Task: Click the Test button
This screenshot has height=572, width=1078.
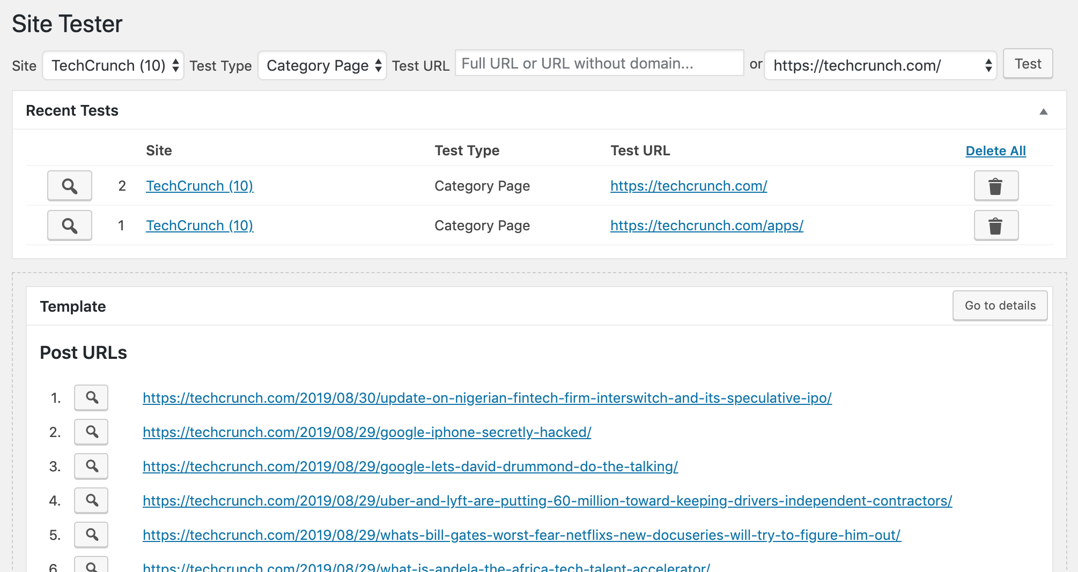Action: tap(1028, 64)
